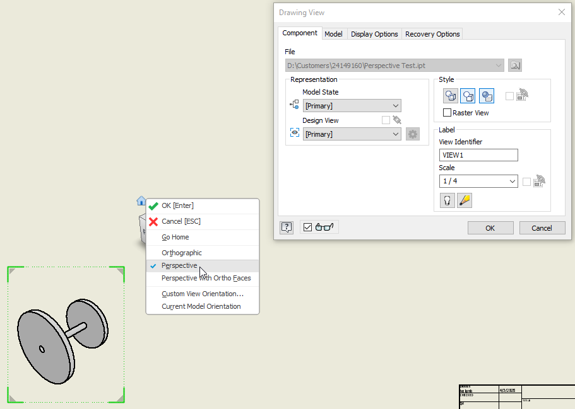Select the Shaded display style icon
Viewport: 575px width, 409px height.
click(483, 95)
